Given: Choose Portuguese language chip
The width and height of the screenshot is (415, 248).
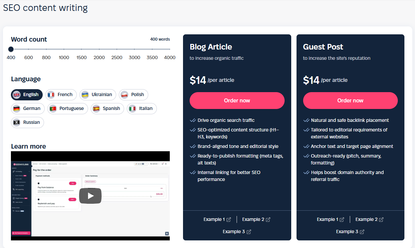Looking at the screenshot, I should tap(68, 109).
